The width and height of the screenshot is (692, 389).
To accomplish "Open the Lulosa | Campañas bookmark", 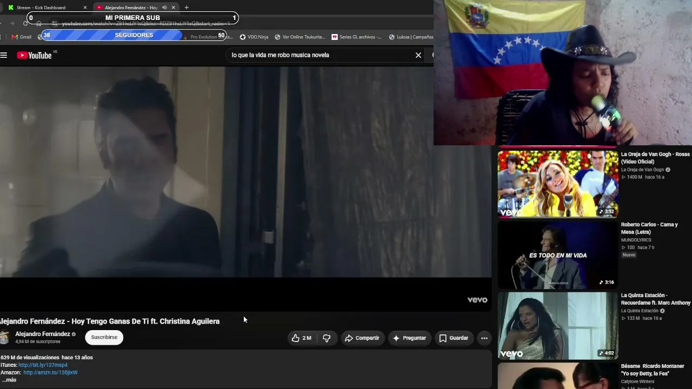I will [411, 37].
